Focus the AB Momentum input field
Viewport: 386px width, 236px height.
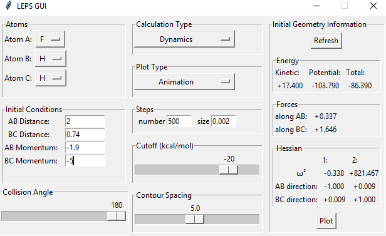(85, 148)
